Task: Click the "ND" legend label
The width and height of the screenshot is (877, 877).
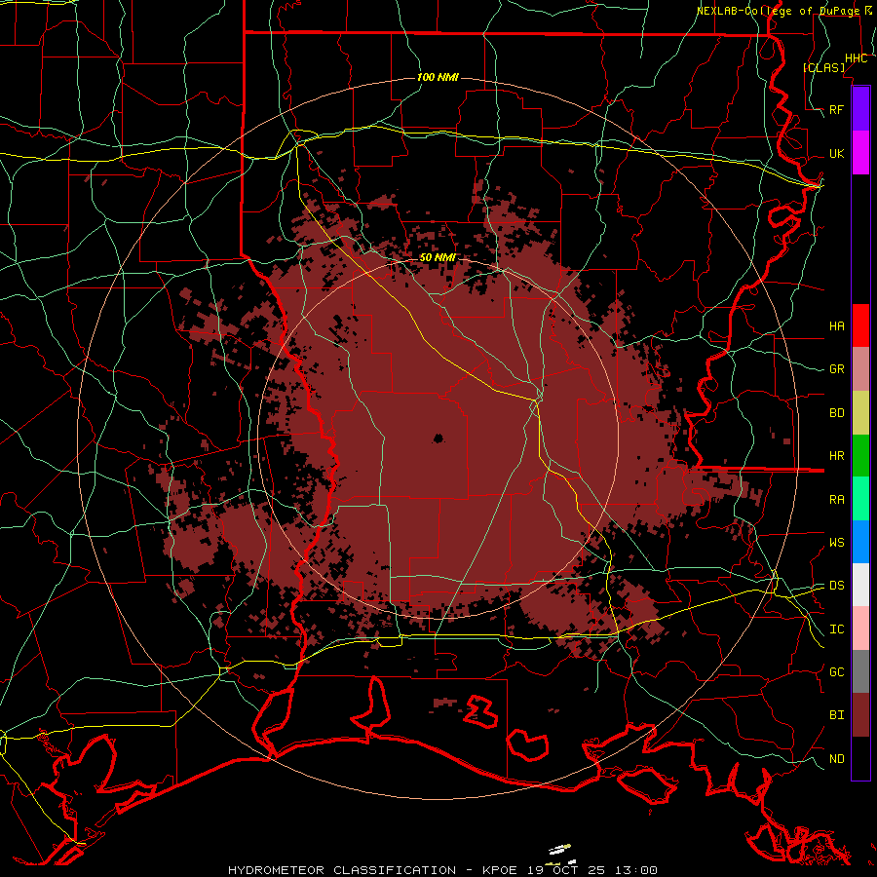Action: (x=837, y=759)
